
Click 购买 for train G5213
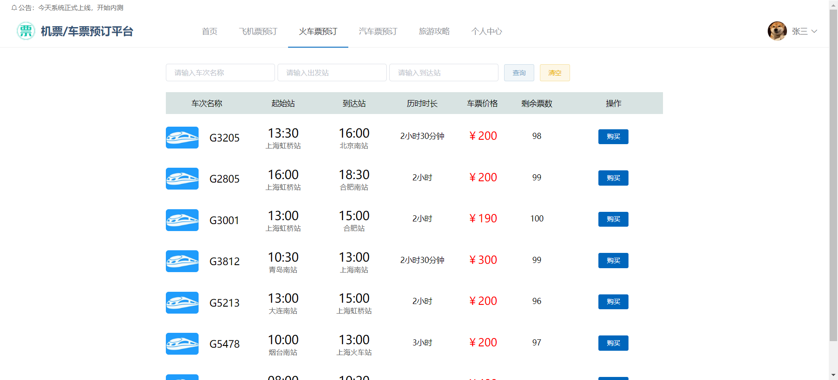pos(613,302)
